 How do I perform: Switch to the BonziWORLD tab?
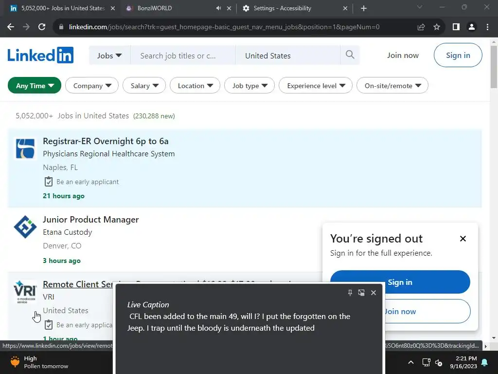coord(155,8)
